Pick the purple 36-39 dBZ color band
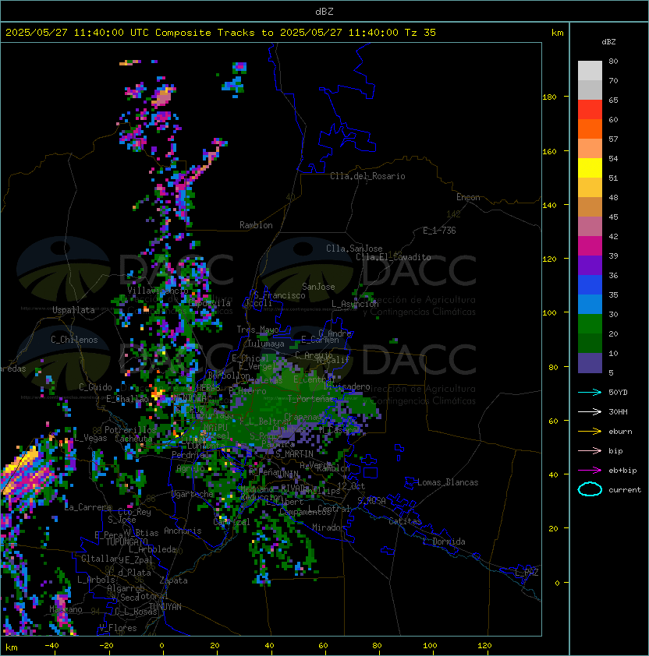 (x=590, y=265)
